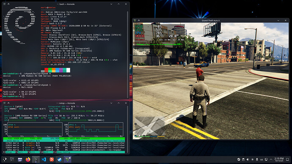Click the 'Grand Theft Auto V' window title

(211, 20)
